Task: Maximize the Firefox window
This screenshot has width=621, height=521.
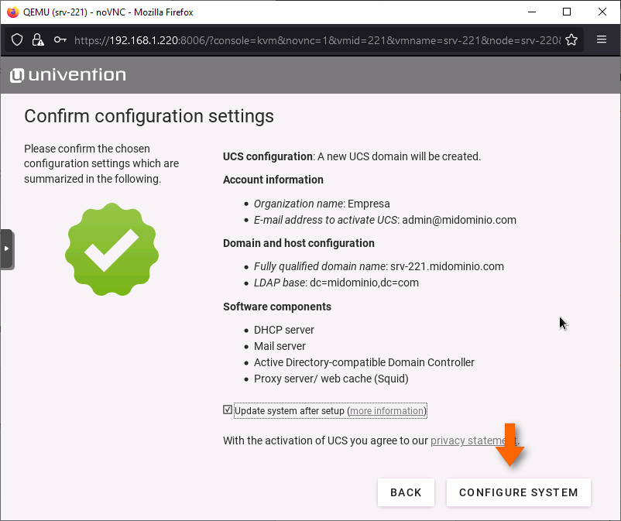Action: (567, 12)
